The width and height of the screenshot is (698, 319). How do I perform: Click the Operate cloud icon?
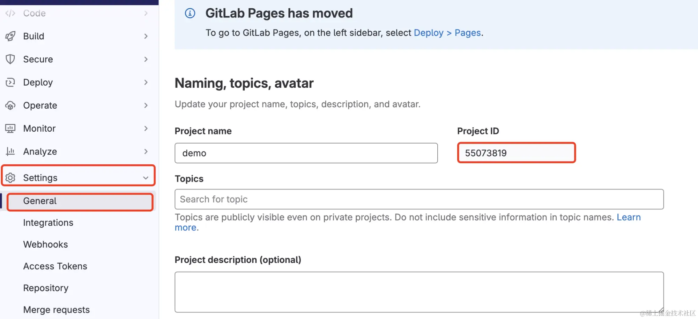[10, 106]
